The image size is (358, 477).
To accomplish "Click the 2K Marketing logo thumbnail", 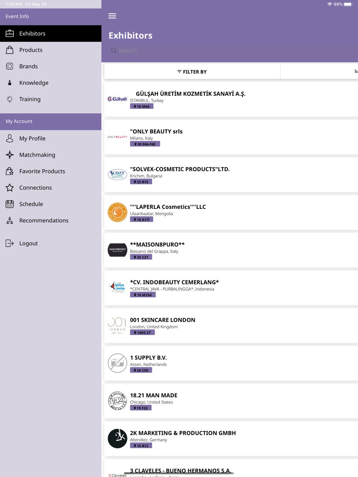I will click(117, 439).
